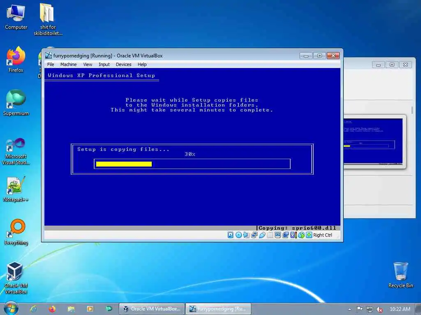Click the VM preview thumbnail in Manager window

(x=373, y=142)
